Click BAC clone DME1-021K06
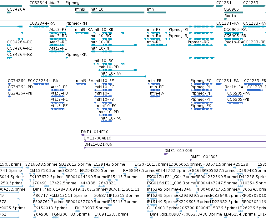266x219 pixels. [175, 148]
